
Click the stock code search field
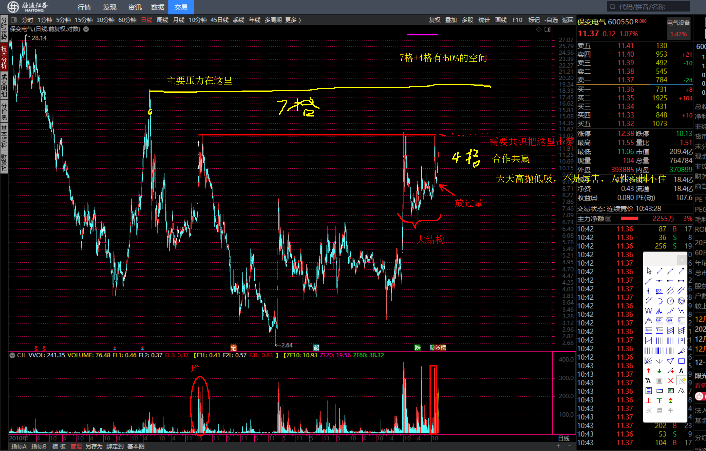click(x=648, y=7)
